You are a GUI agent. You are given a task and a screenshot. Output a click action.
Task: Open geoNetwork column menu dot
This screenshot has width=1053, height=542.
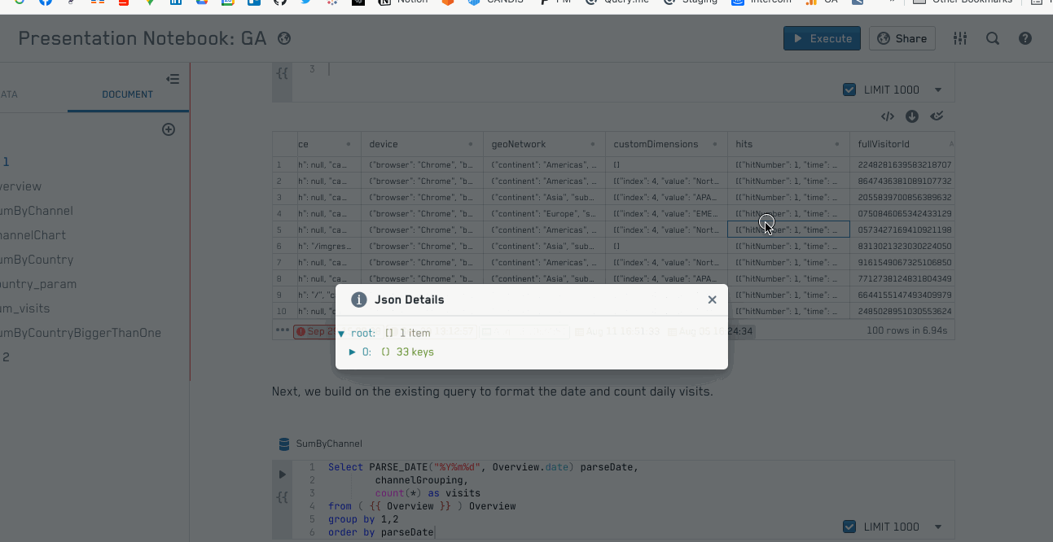593,144
